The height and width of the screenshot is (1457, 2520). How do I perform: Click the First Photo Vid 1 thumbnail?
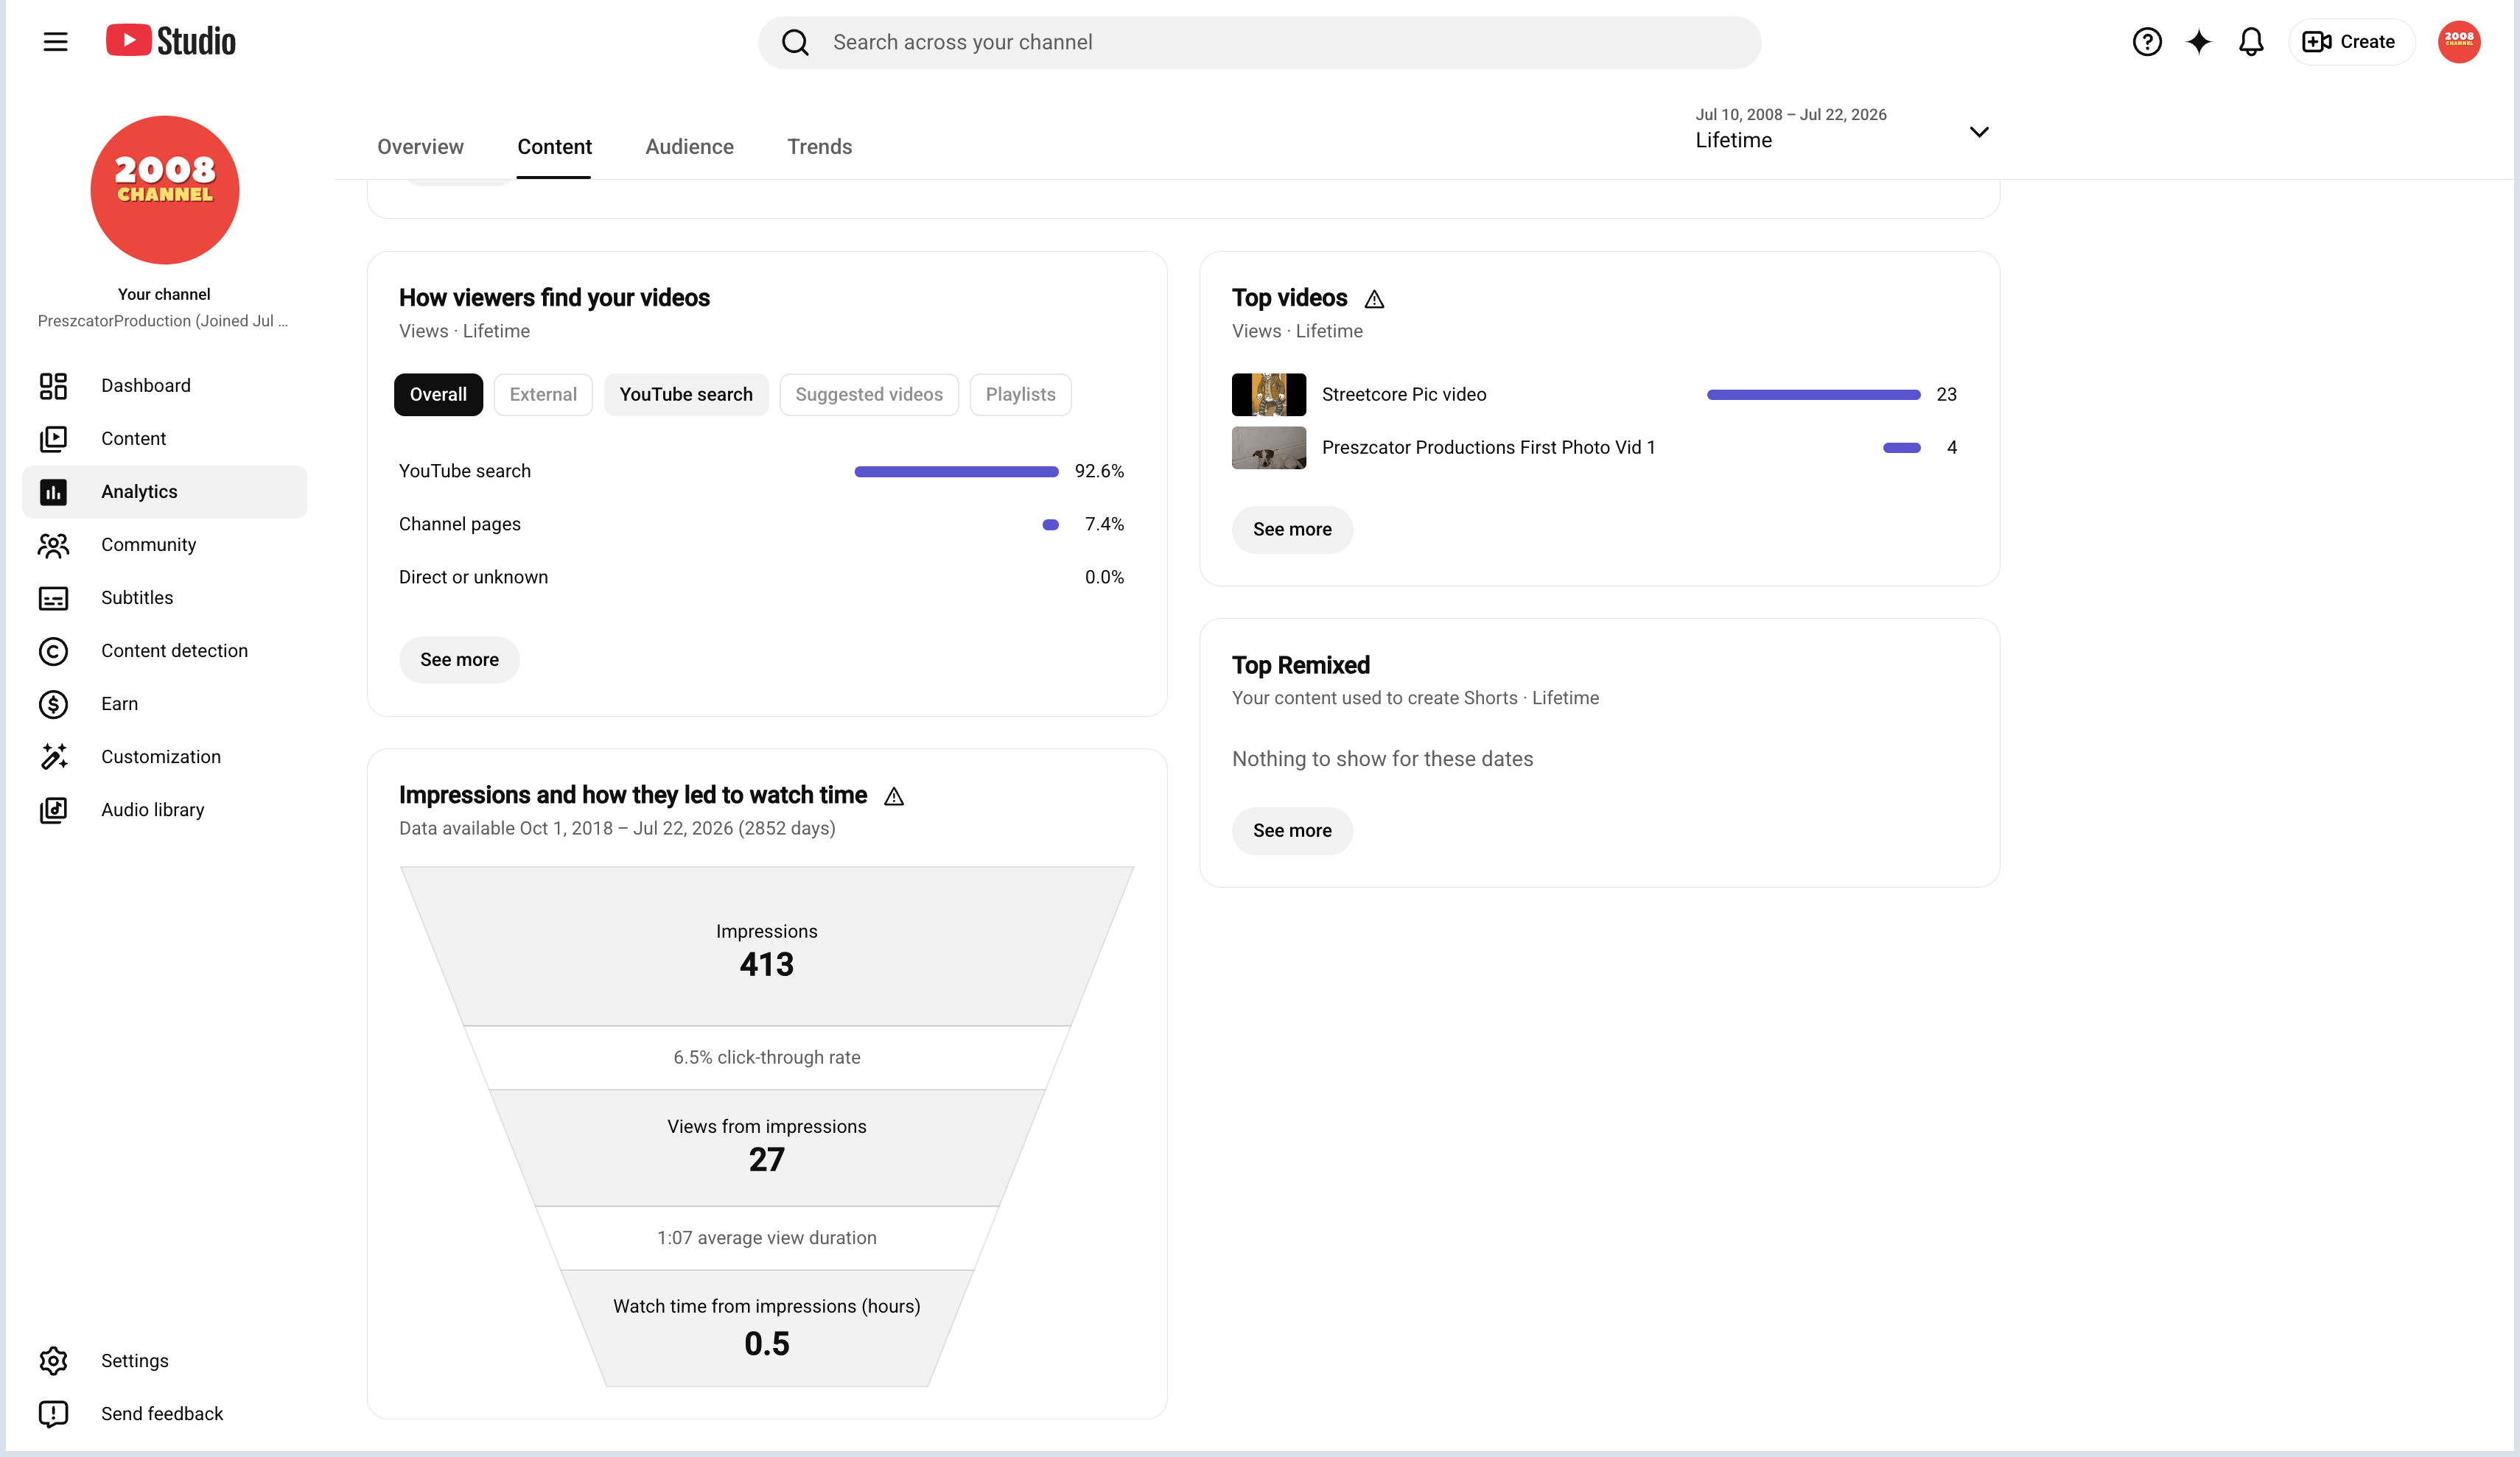(1268, 448)
